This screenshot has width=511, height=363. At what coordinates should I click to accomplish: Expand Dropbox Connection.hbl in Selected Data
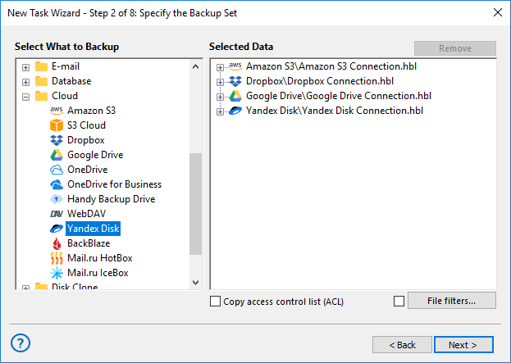[220, 82]
